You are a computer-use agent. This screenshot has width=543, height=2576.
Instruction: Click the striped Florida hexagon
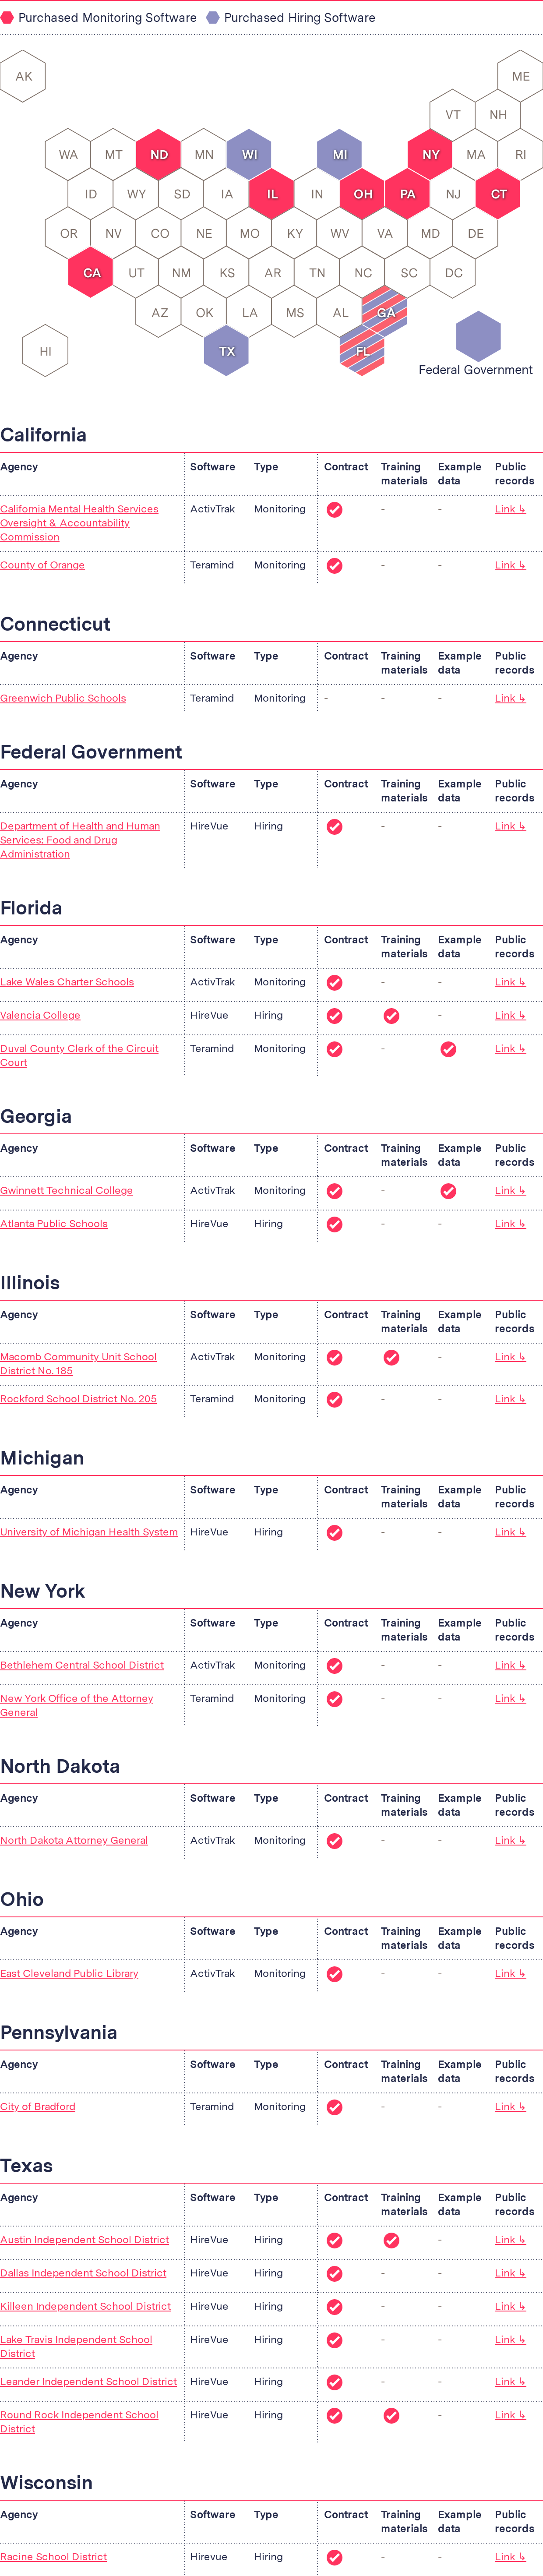pyautogui.click(x=363, y=351)
